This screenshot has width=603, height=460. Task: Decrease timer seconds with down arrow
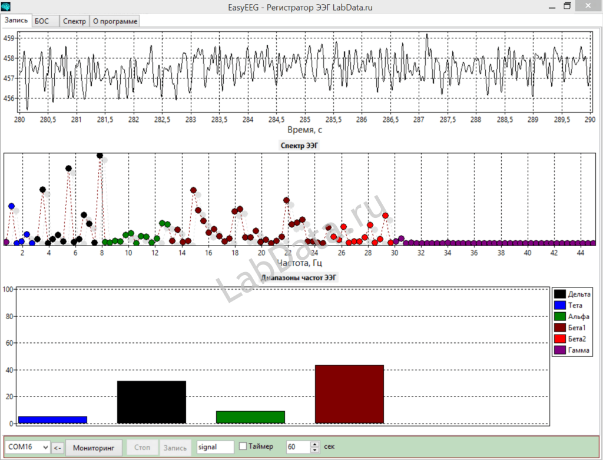click(315, 450)
